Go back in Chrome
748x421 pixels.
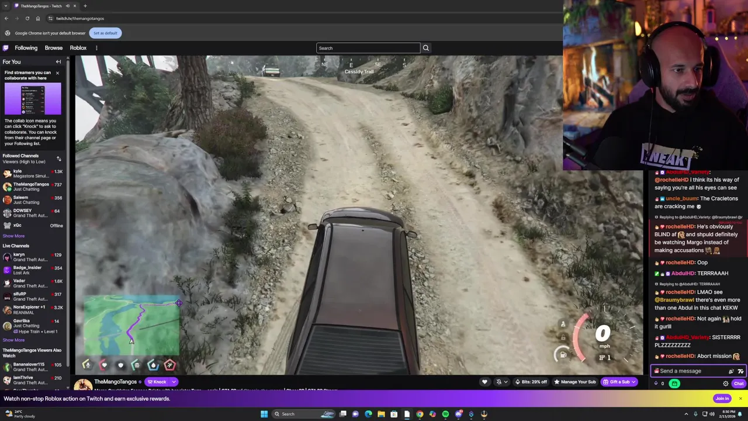point(6,18)
